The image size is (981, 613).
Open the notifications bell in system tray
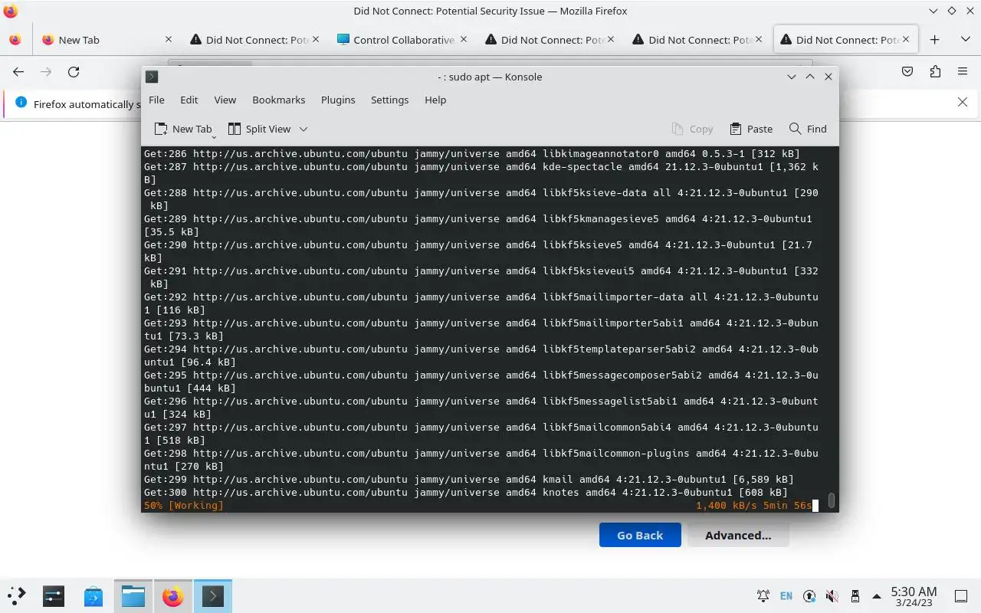(763, 595)
